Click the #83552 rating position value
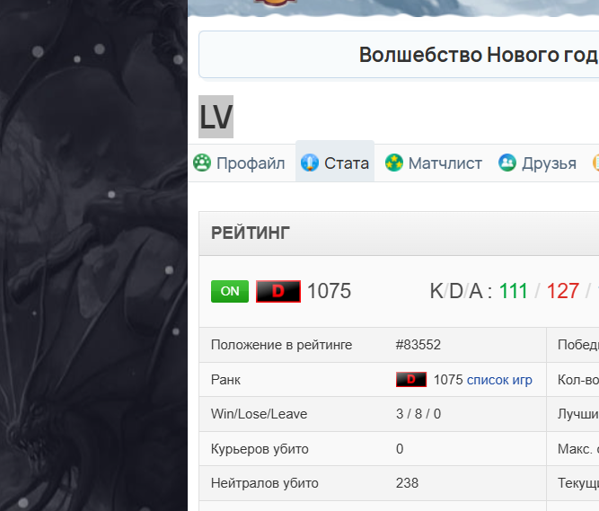Screen dimensions: 599x511 418,345
